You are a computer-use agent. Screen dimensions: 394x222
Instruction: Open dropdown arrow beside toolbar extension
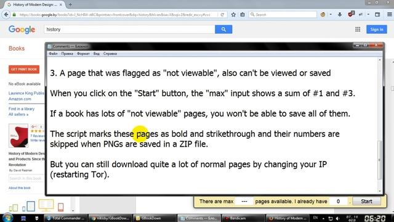[x=368, y=15]
